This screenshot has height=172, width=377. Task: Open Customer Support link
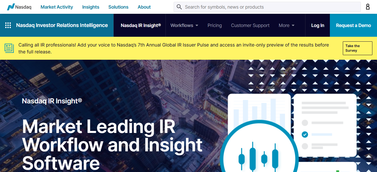pyautogui.click(x=250, y=25)
